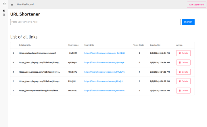Click the user avatar icon in sidebar
Viewport: 207px width, 127px height.
[4, 4]
